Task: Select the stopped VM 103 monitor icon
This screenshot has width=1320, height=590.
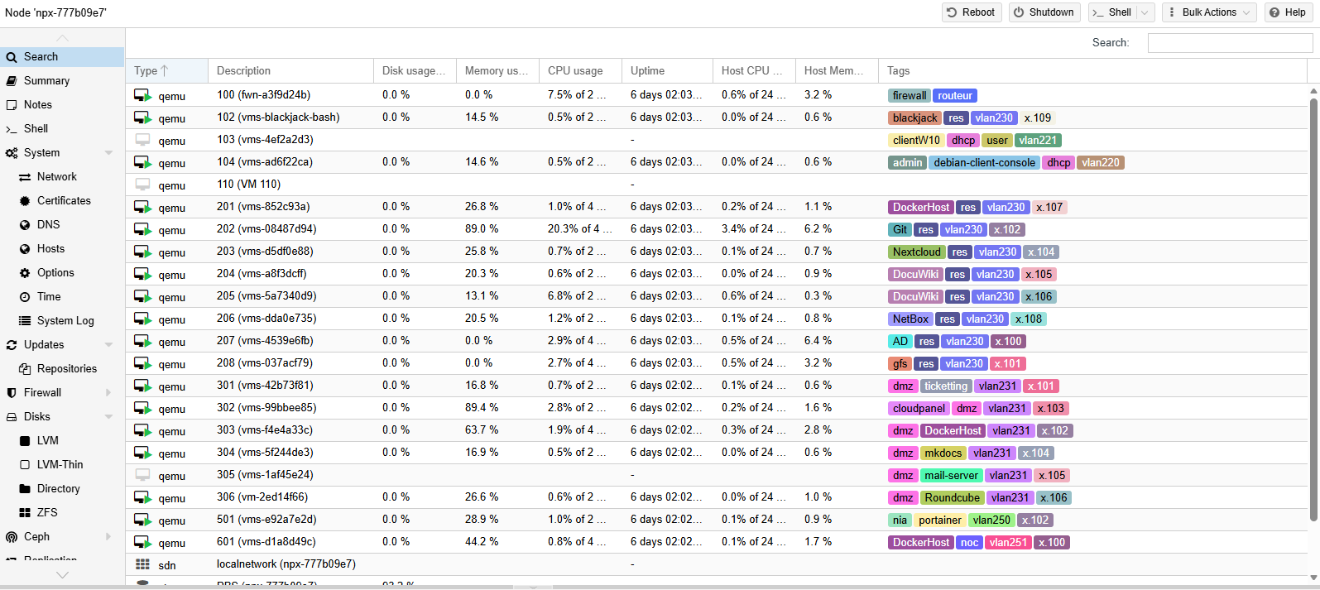Action: (x=142, y=140)
